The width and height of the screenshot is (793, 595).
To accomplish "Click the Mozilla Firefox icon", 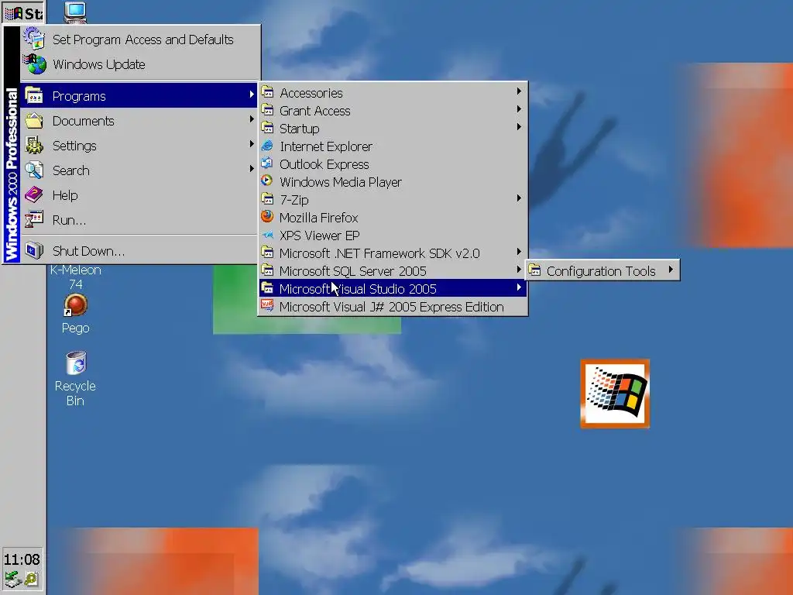I will coord(267,217).
